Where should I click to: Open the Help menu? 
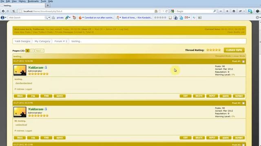pyautogui.click(x=51, y=1)
